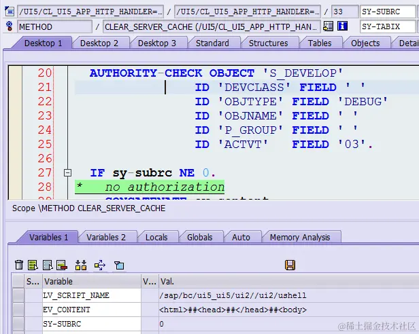Switch to the Desktop 1 tab
The width and height of the screenshot is (419, 334).
tap(43, 43)
